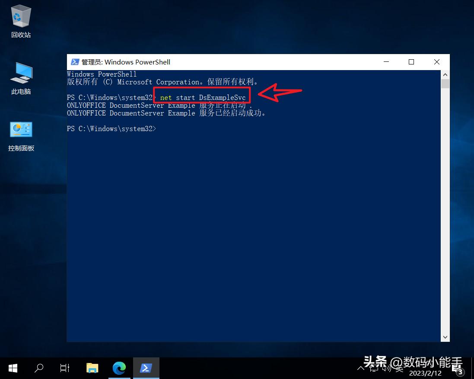Click the PowerShell title bar system icon
The image size is (474, 379).
[x=75, y=62]
